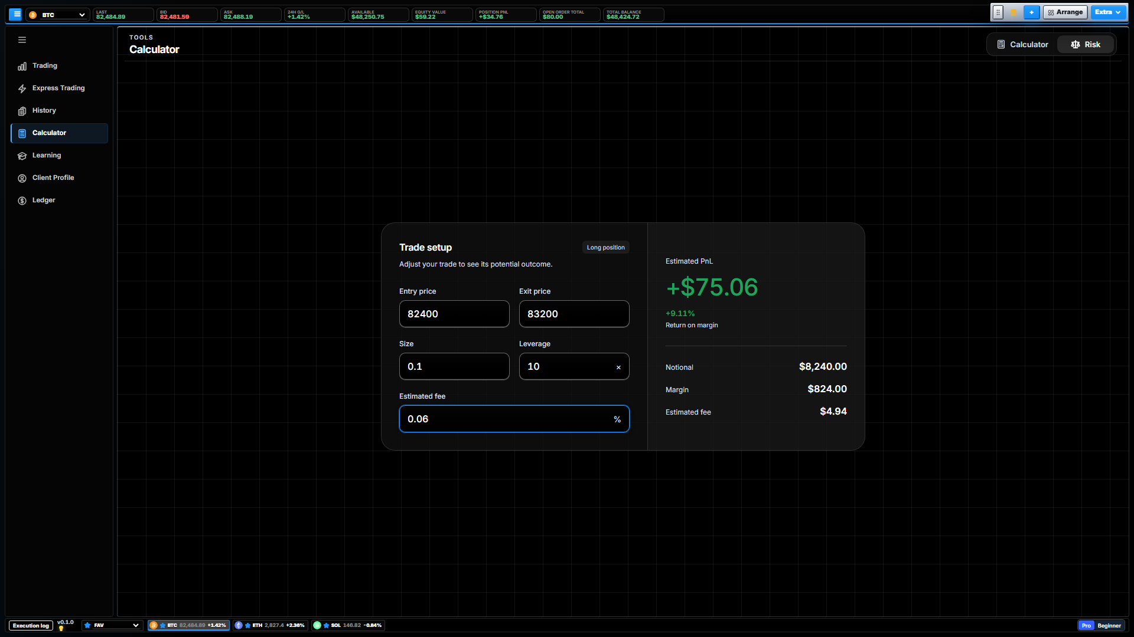Click the Trading bar-chart icon
Viewport: 1134px width, 637px height.
[x=22, y=66]
